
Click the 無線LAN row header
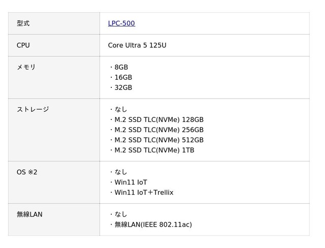[29, 214]
